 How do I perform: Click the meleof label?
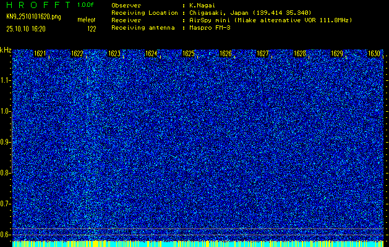86,20
